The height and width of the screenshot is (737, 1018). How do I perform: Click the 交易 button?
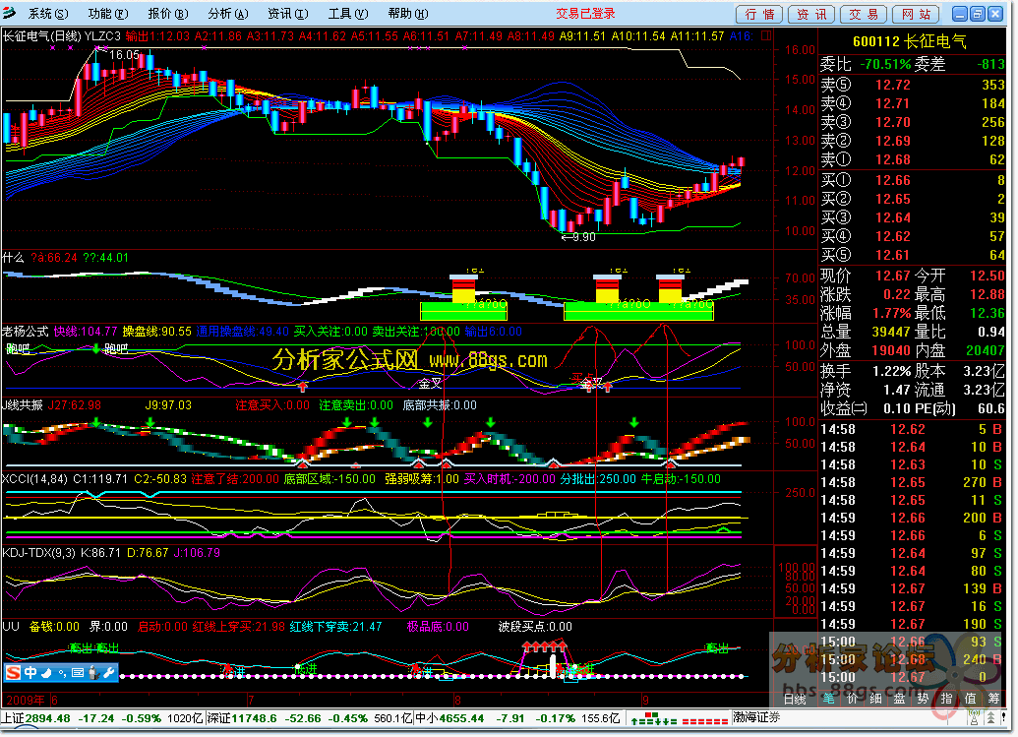tap(864, 15)
